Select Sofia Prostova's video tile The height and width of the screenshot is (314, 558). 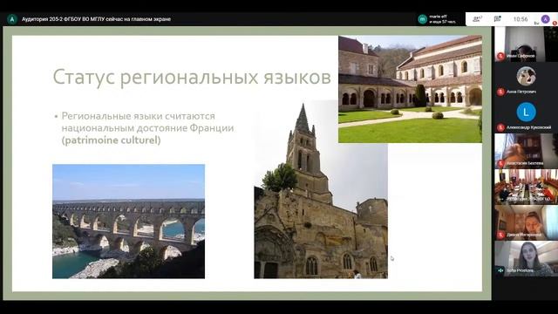pos(526,258)
